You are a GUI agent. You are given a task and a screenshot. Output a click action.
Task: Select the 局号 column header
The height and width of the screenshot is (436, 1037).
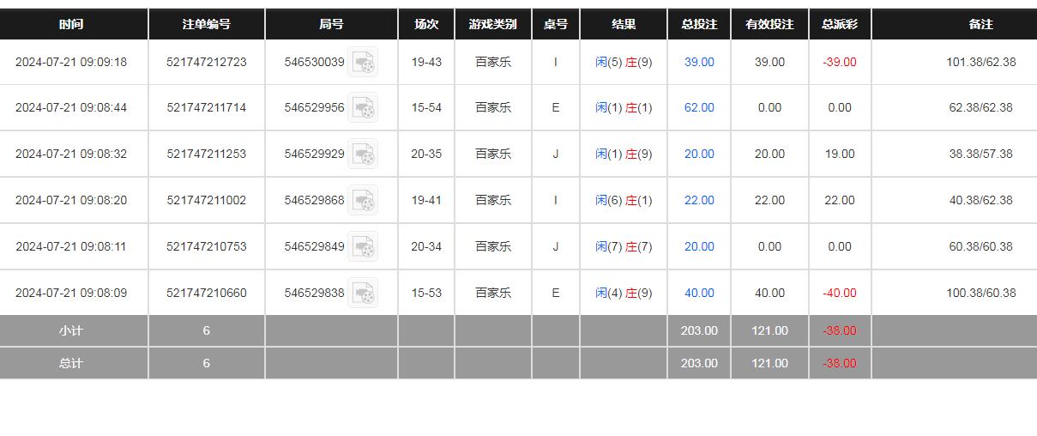pos(331,24)
